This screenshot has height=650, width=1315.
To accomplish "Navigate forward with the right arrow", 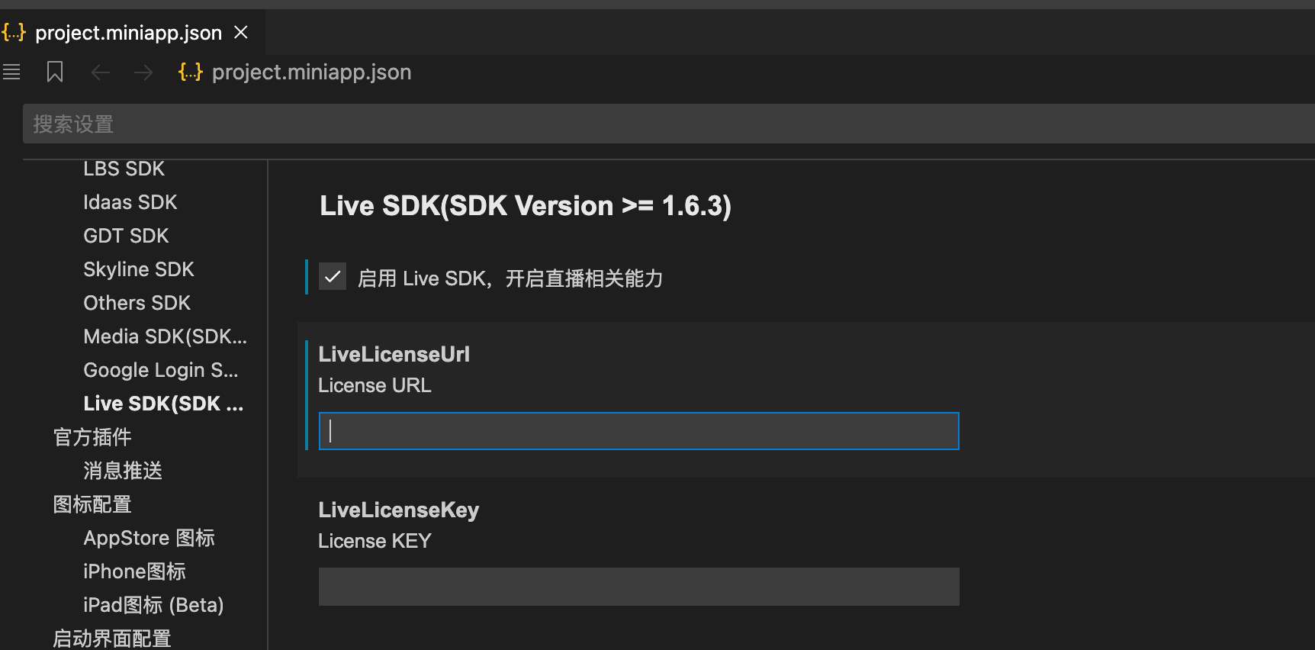I will point(143,72).
